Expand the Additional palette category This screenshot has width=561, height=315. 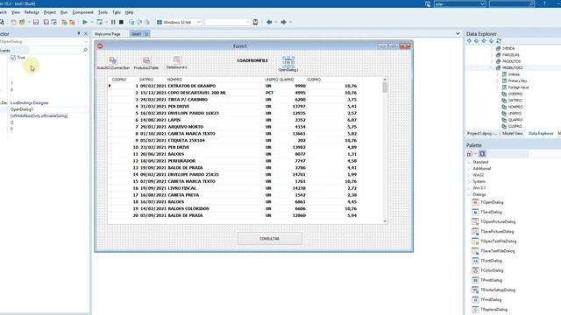(x=469, y=169)
